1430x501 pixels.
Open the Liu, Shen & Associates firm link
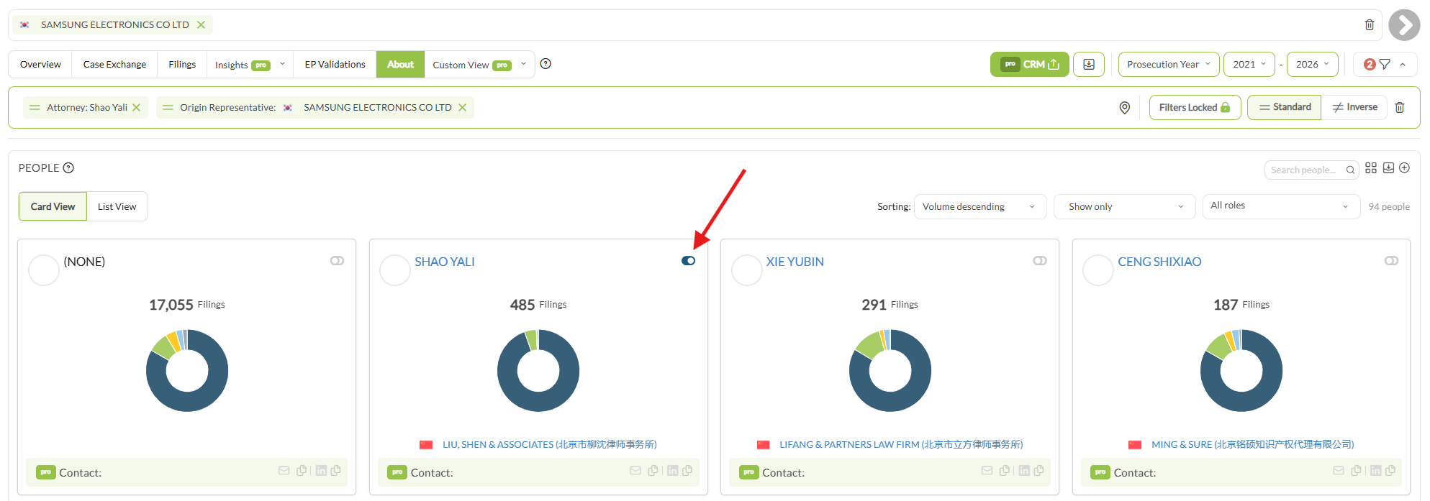pyautogui.click(x=550, y=445)
